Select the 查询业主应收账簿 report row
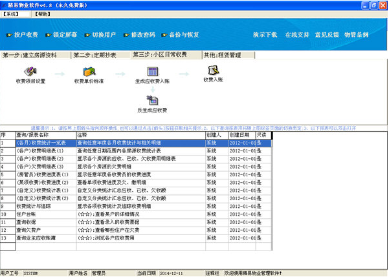 pos(136,238)
